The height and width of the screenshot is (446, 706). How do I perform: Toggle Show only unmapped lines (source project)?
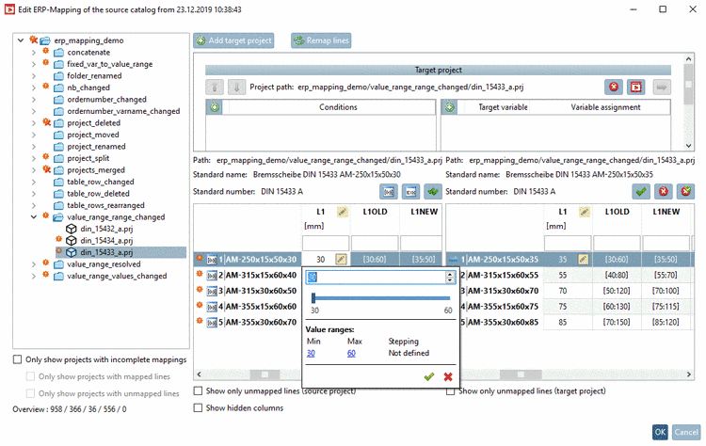point(198,390)
